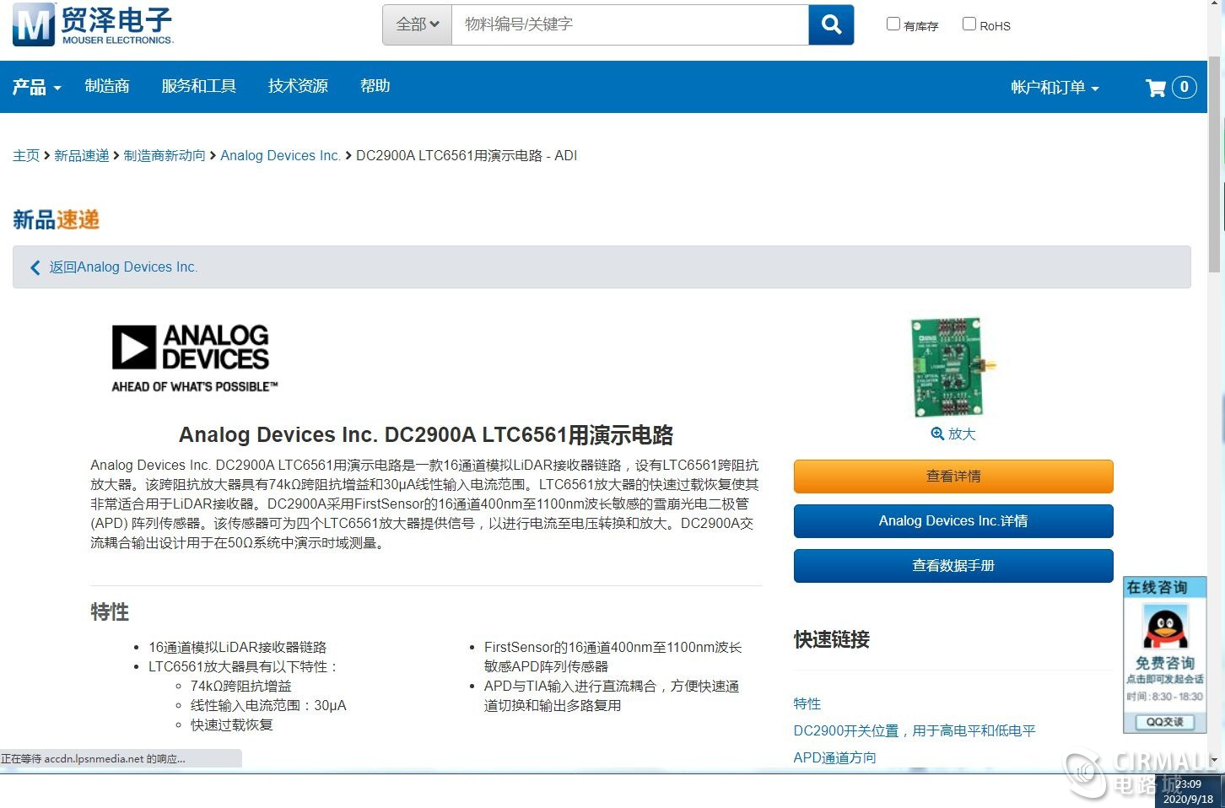Expand the 帐户和订单 account dropdown
Viewport: 1225px width, 808px height.
click(x=1055, y=88)
